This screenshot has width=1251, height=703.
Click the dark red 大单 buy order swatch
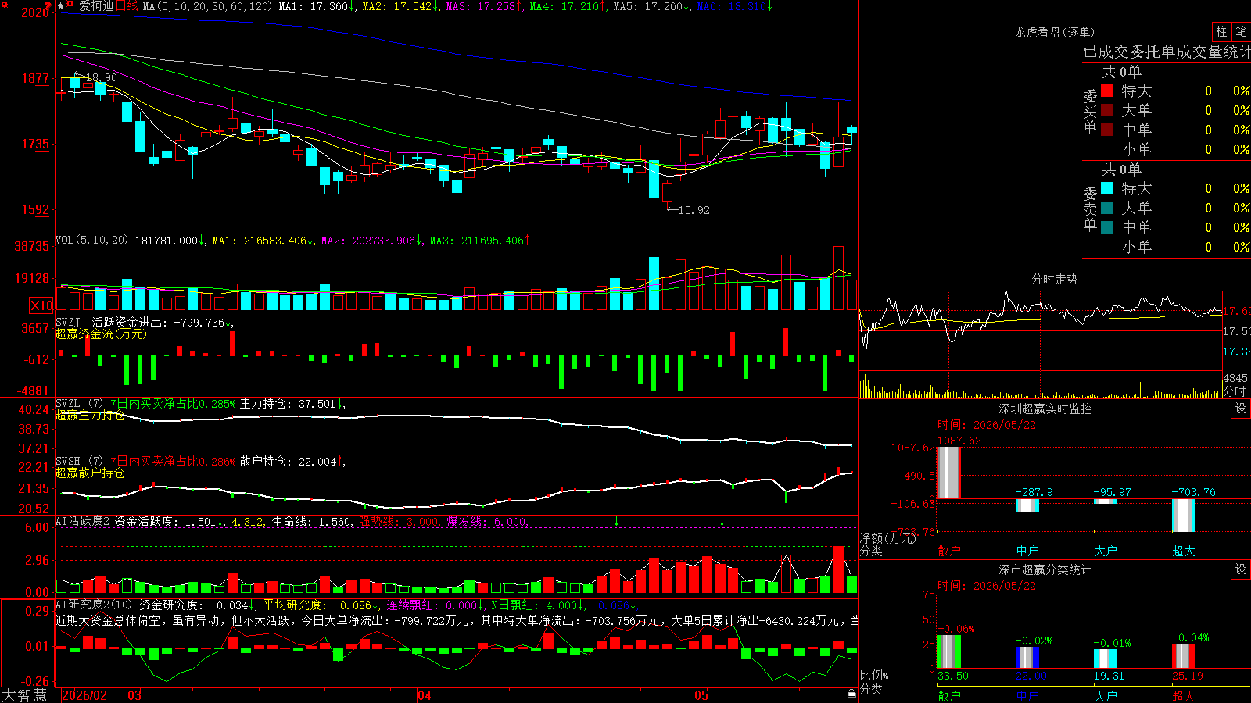tap(1107, 110)
